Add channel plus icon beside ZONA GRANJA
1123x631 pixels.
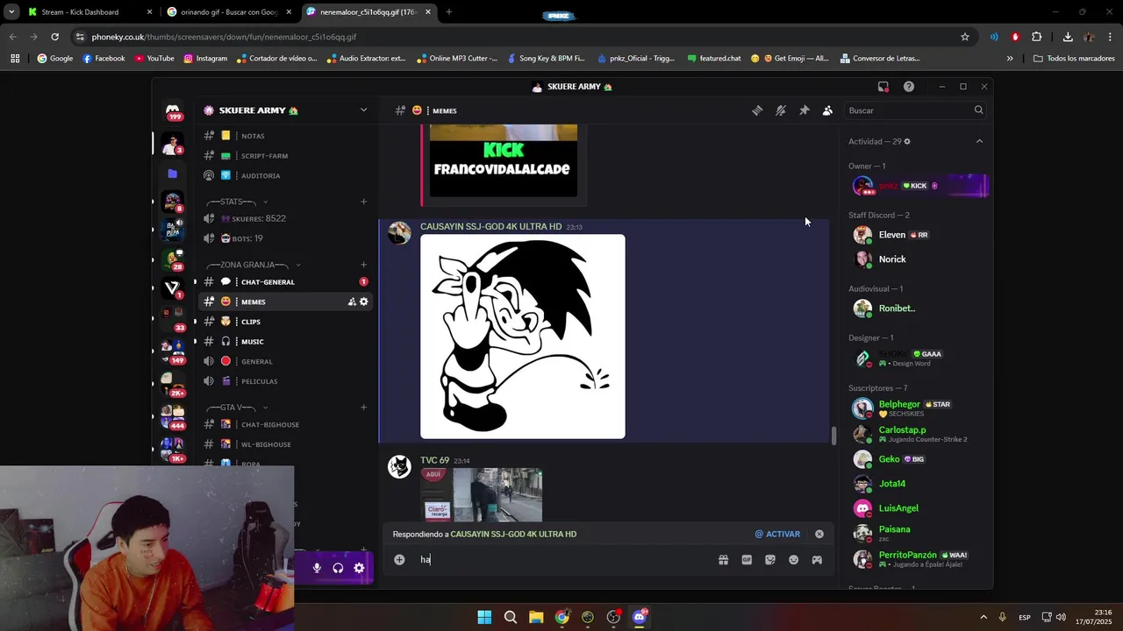click(363, 265)
